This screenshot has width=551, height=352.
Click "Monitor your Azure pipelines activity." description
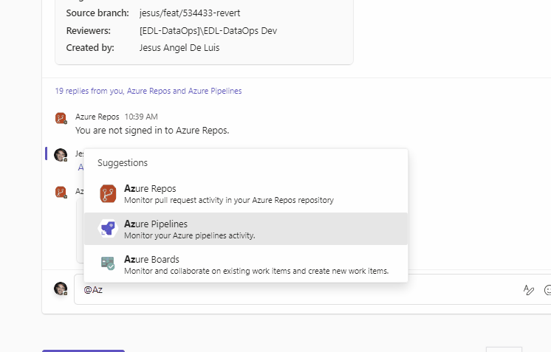189,235
